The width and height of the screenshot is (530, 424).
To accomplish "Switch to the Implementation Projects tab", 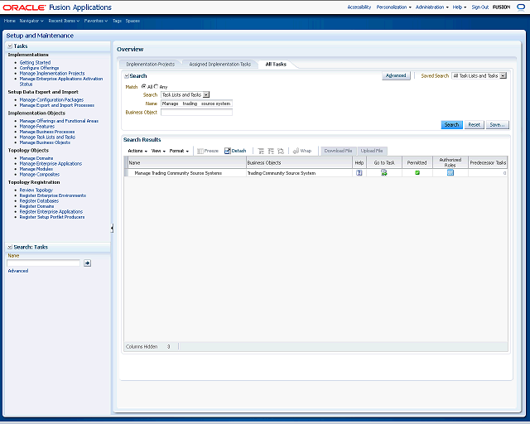I will (150, 64).
